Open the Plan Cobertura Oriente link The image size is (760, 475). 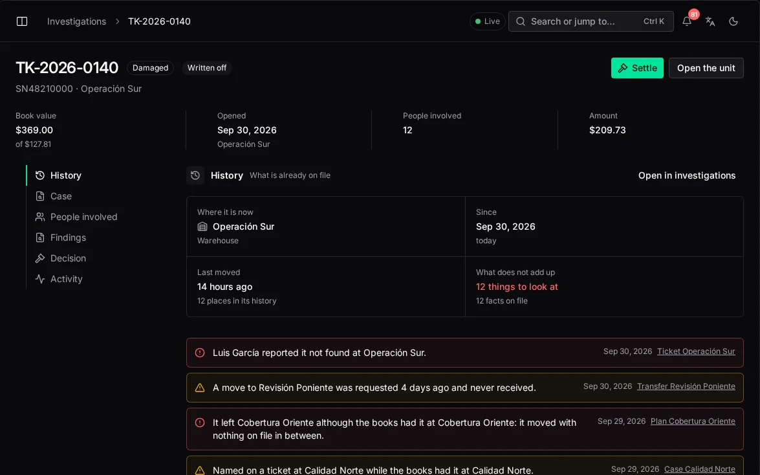click(x=693, y=421)
